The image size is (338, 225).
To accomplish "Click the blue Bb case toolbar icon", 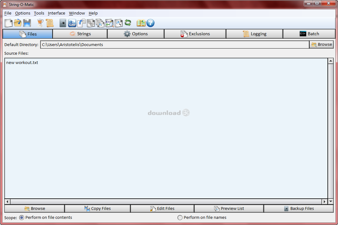I will click(x=72, y=23).
